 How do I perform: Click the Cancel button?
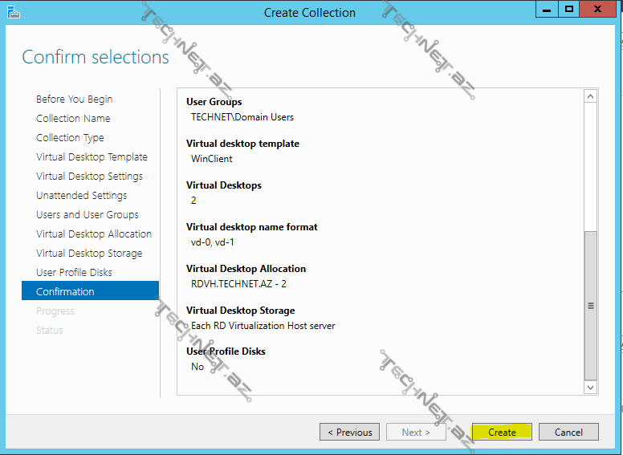[x=568, y=432]
